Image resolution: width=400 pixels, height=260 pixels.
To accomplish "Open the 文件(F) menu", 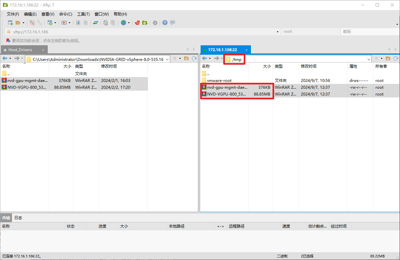I will [x=13, y=14].
